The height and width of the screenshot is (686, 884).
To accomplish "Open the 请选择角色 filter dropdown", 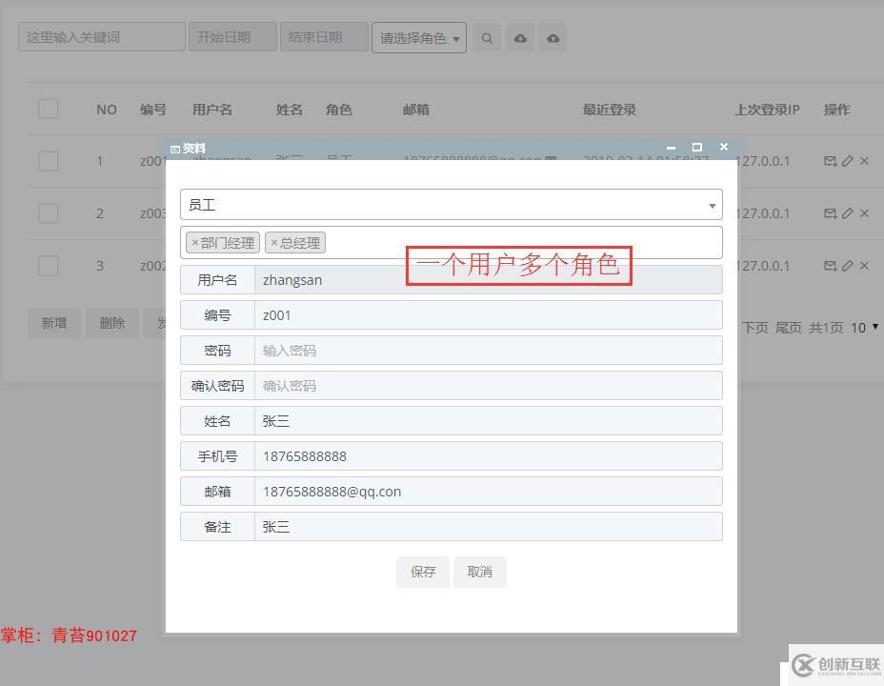I will [x=419, y=38].
